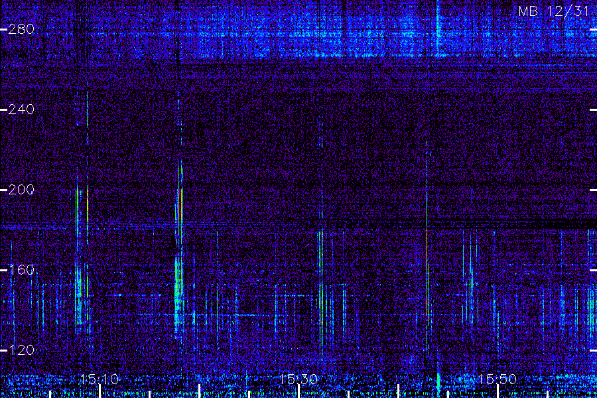This screenshot has width=597, height=398.
Task: Click the MB 12/31 date label
Action: point(554,11)
